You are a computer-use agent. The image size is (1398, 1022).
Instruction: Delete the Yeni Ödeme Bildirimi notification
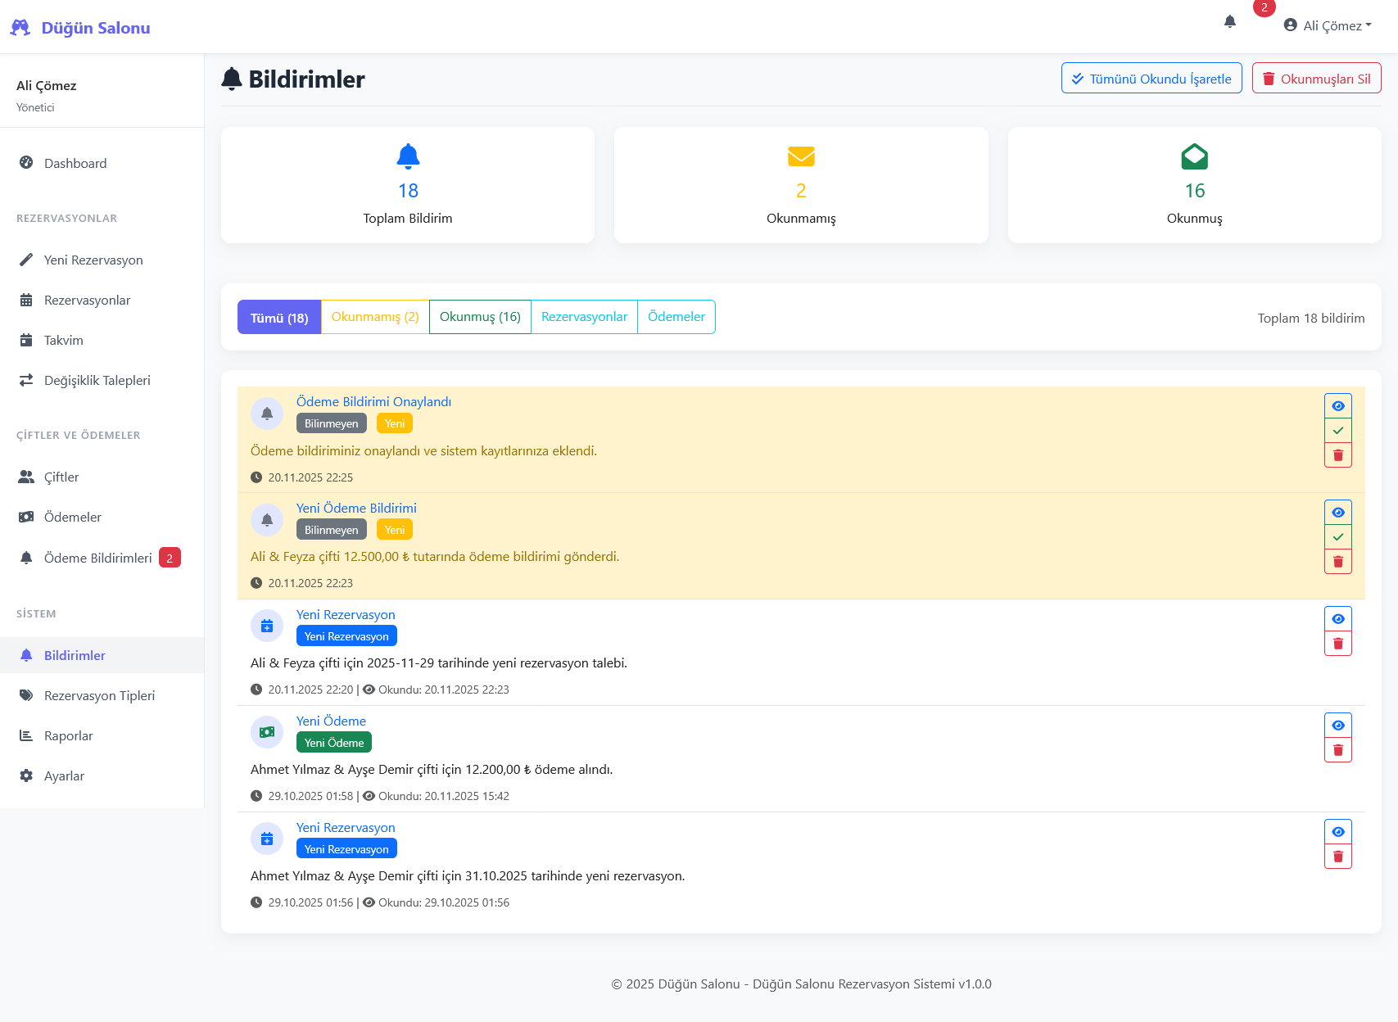tap(1337, 562)
